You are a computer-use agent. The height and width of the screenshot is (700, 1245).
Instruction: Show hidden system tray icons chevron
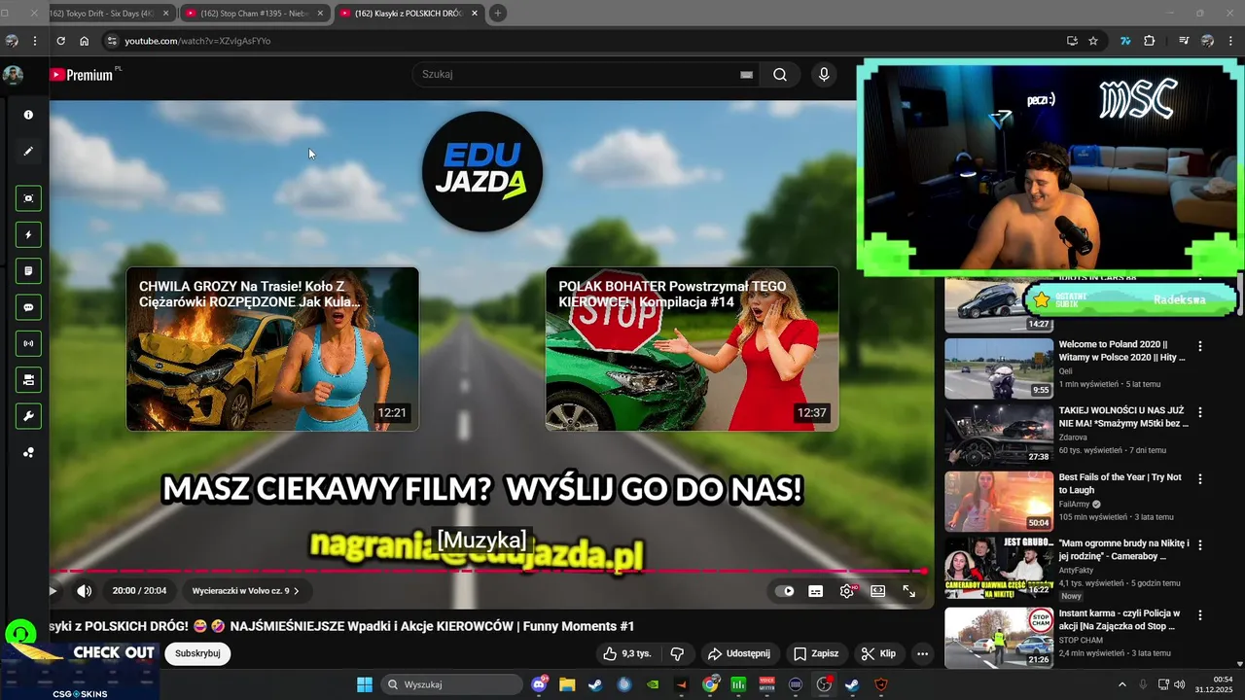1121,684
